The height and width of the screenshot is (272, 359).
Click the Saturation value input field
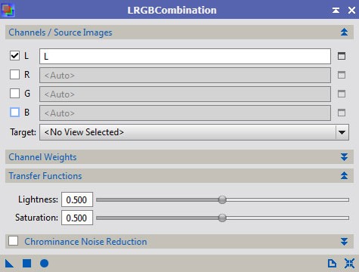77,218
